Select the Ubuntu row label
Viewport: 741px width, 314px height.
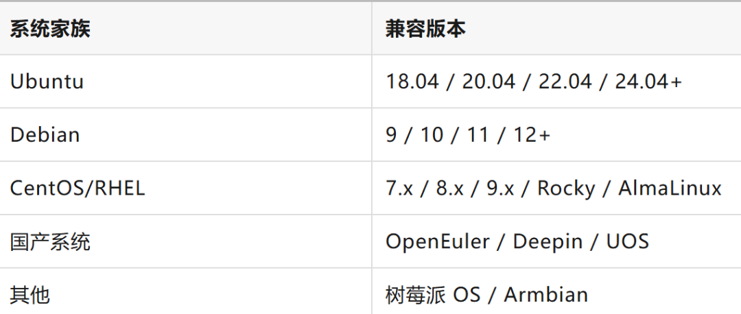47,81
